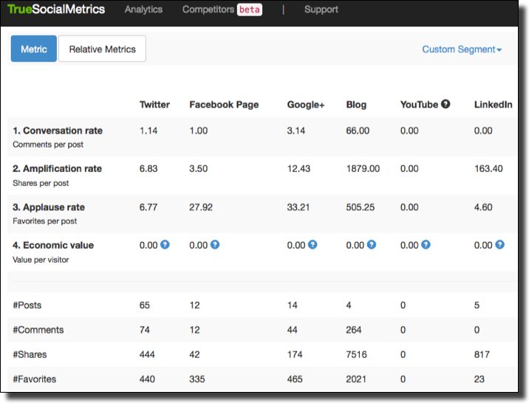Click the LinkedIn column header

coord(493,105)
